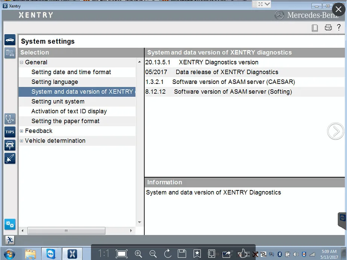This screenshot has height=260, width=347.
Task: Open the measuring probe tool icon
Action: (10, 158)
